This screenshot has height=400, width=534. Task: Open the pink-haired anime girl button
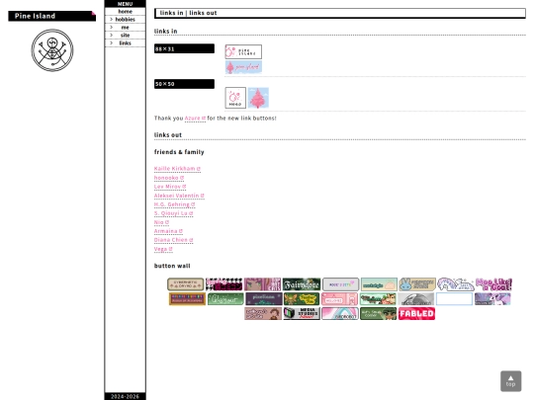[263, 284]
